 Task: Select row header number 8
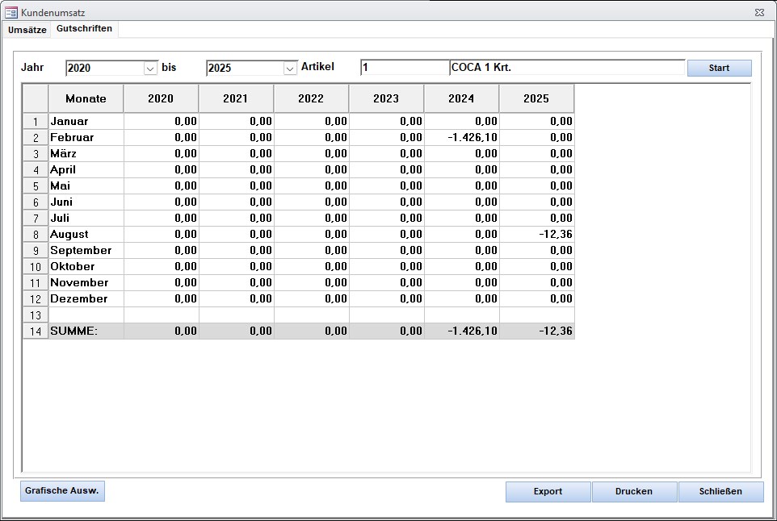pyautogui.click(x=36, y=235)
